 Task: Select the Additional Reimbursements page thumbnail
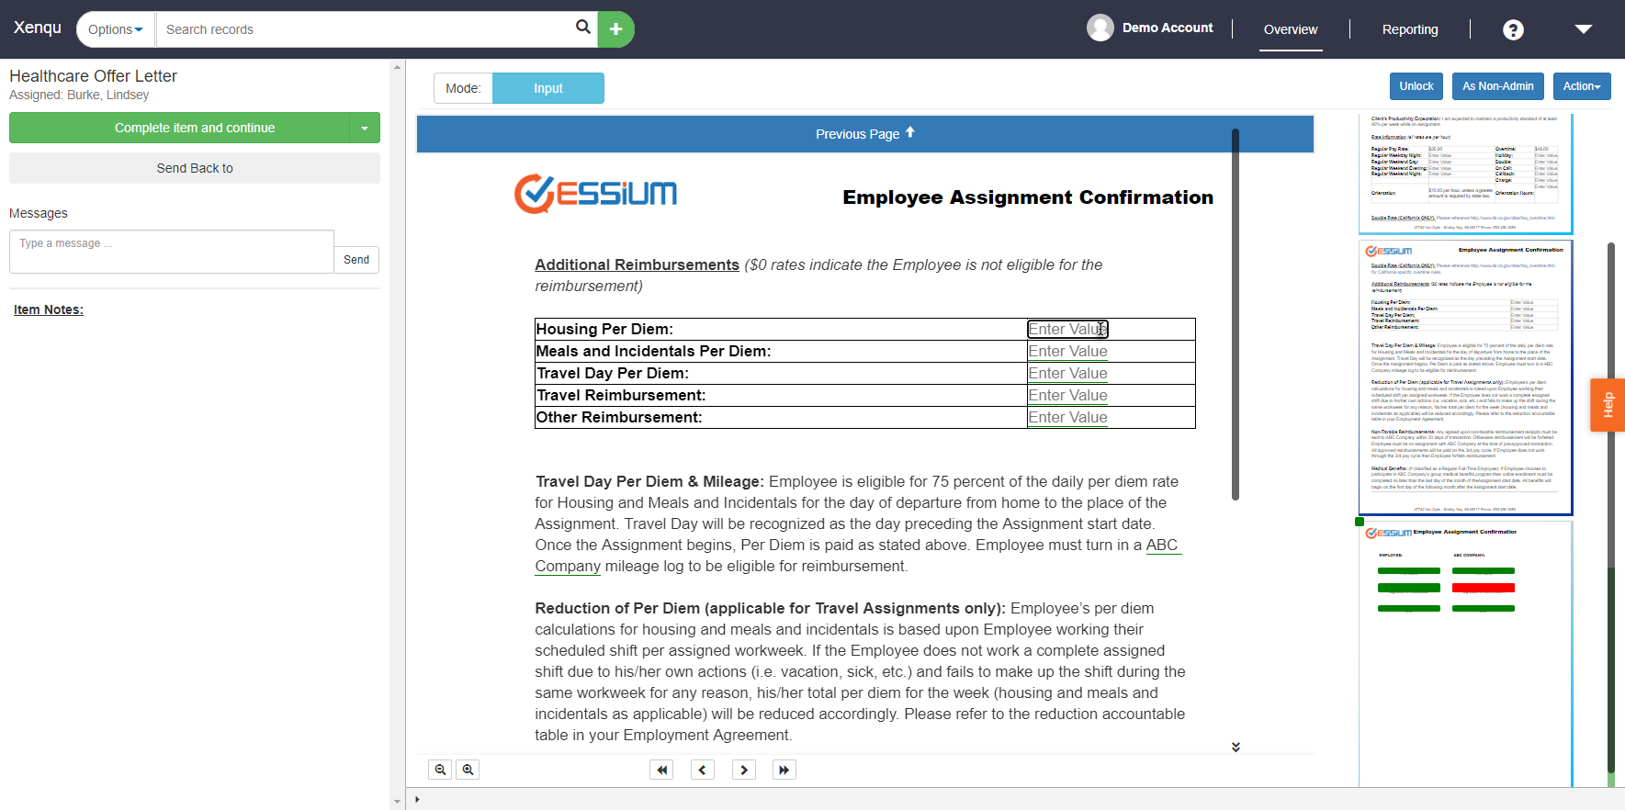1465,377
